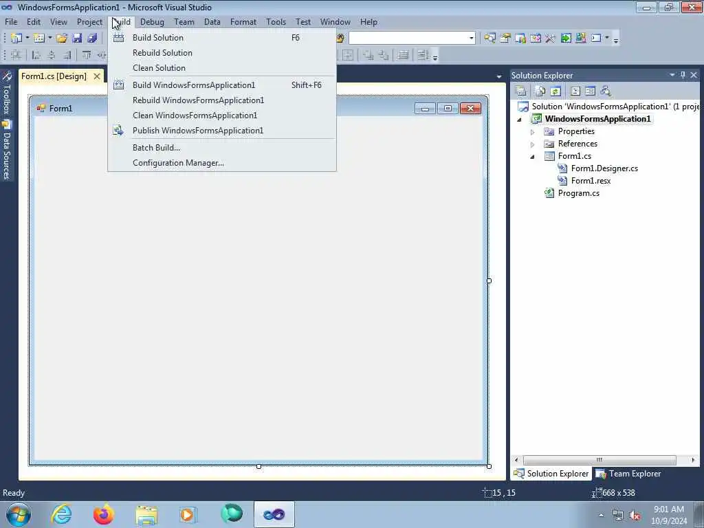Click View Designer icon in Solution Explorer
704x528 pixels.
590,91
